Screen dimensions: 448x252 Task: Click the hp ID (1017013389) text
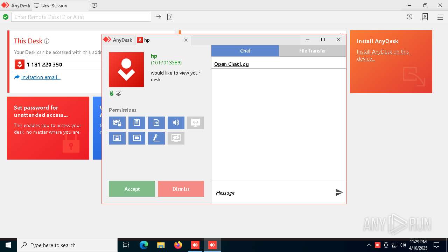[166, 63]
